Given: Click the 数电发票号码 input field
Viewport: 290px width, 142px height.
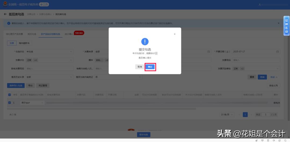Looking at the screenshot, I should (50, 69).
